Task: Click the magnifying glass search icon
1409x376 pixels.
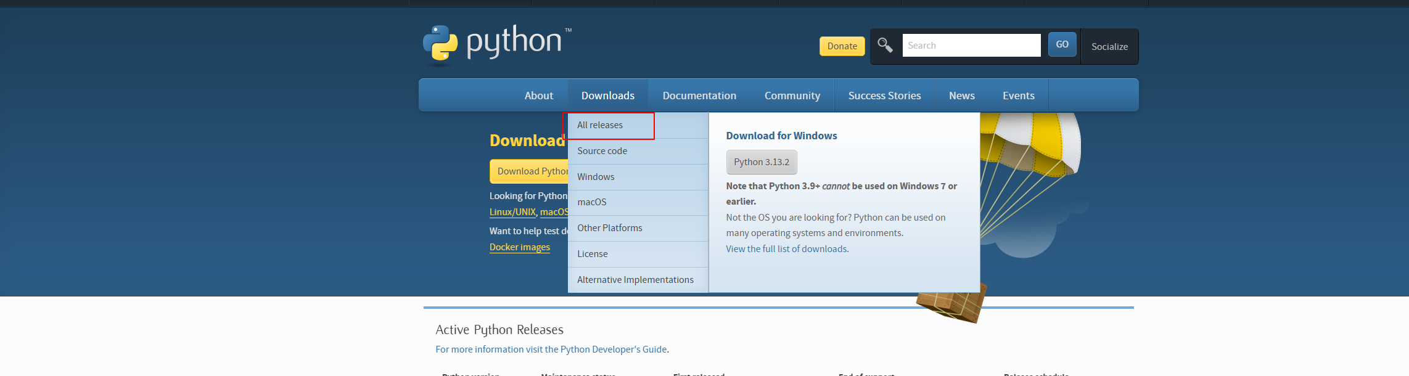Action: pyautogui.click(x=885, y=45)
